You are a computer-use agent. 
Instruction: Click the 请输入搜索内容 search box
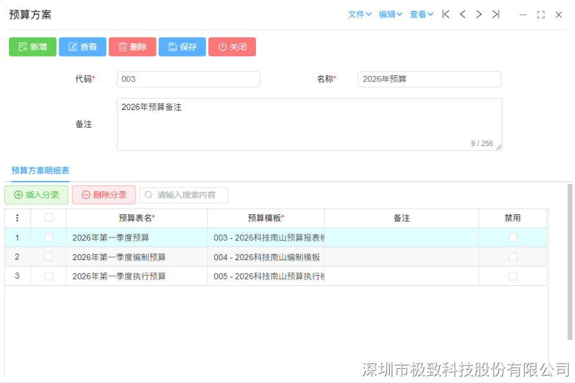click(184, 195)
